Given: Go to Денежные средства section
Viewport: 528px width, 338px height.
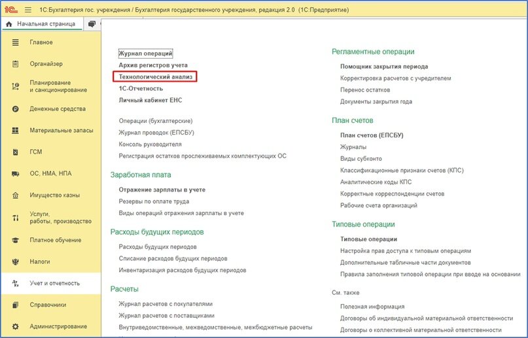Looking at the screenshot, I should [x=58, y=109].
